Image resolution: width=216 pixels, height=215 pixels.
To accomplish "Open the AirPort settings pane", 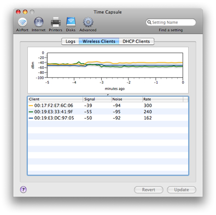I will 22,25.
